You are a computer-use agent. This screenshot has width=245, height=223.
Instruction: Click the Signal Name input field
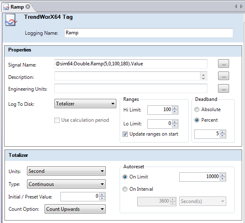click(131, 64)
